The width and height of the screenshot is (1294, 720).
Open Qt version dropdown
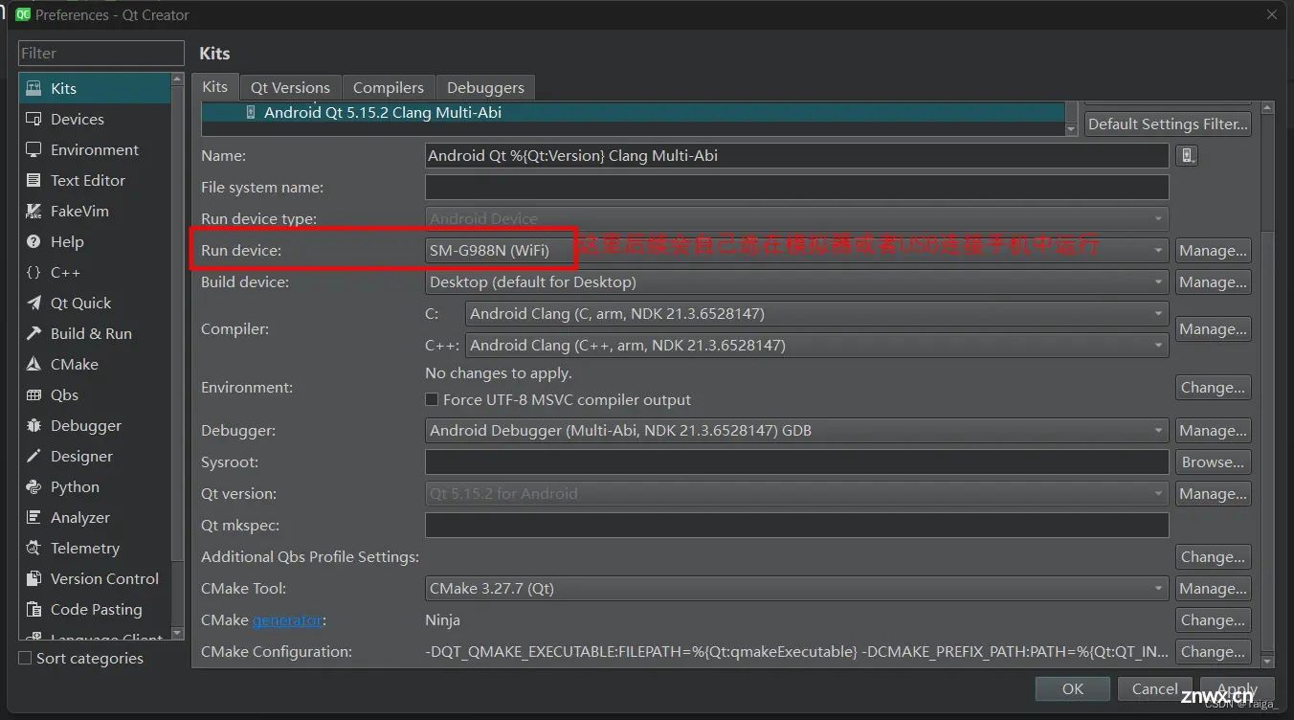[x=796, y=494]
